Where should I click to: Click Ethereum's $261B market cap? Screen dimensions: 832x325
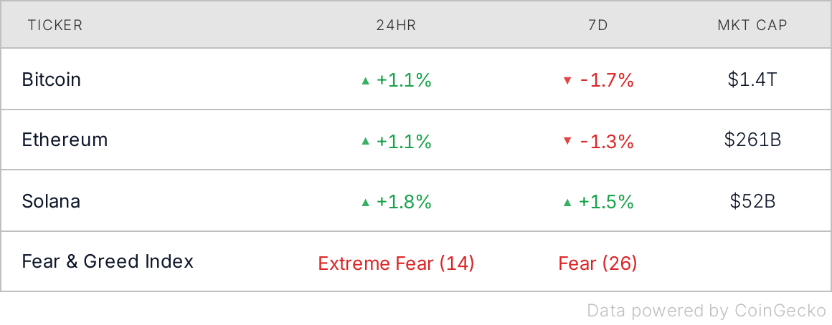pyautogui.click(x=752, y=140)
